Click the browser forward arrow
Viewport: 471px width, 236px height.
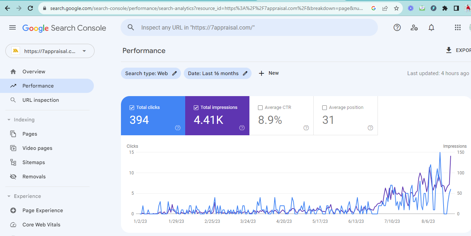point(19,8)
